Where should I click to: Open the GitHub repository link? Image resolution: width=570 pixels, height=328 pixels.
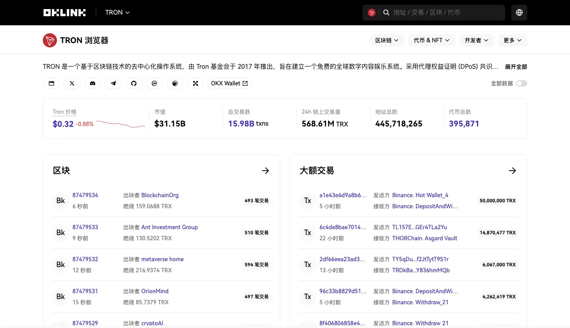pyautogui.click(x=134, y=83)
